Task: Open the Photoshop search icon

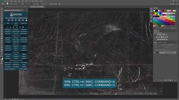Action: pos(171,4)
